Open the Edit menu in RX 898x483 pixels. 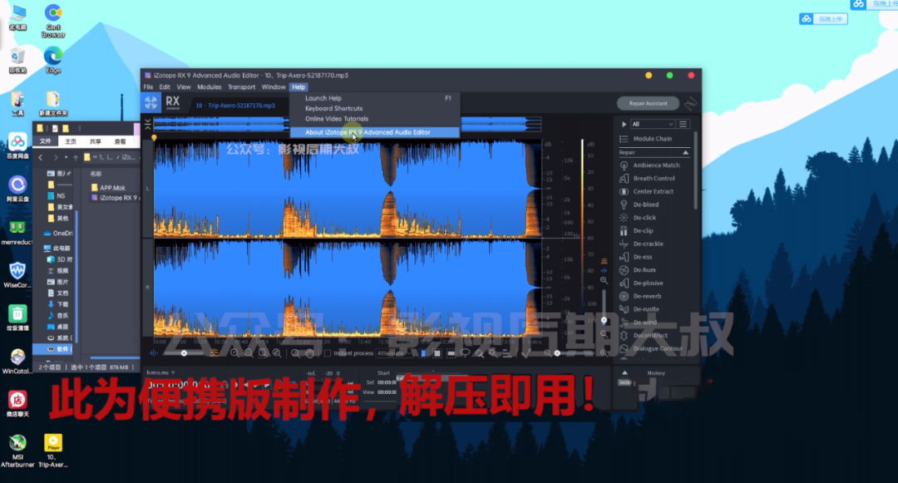tap(165, 87)
